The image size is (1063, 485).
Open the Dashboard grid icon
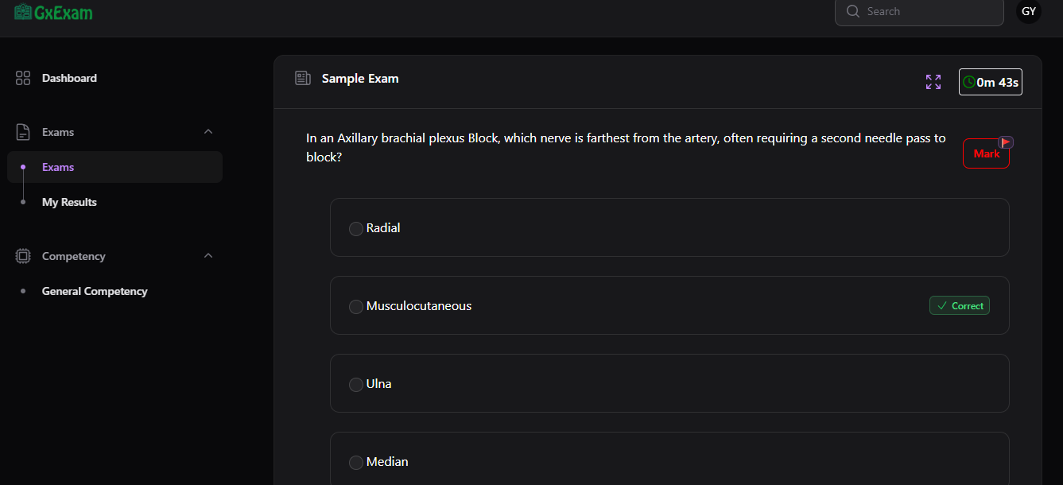(22, 78)
